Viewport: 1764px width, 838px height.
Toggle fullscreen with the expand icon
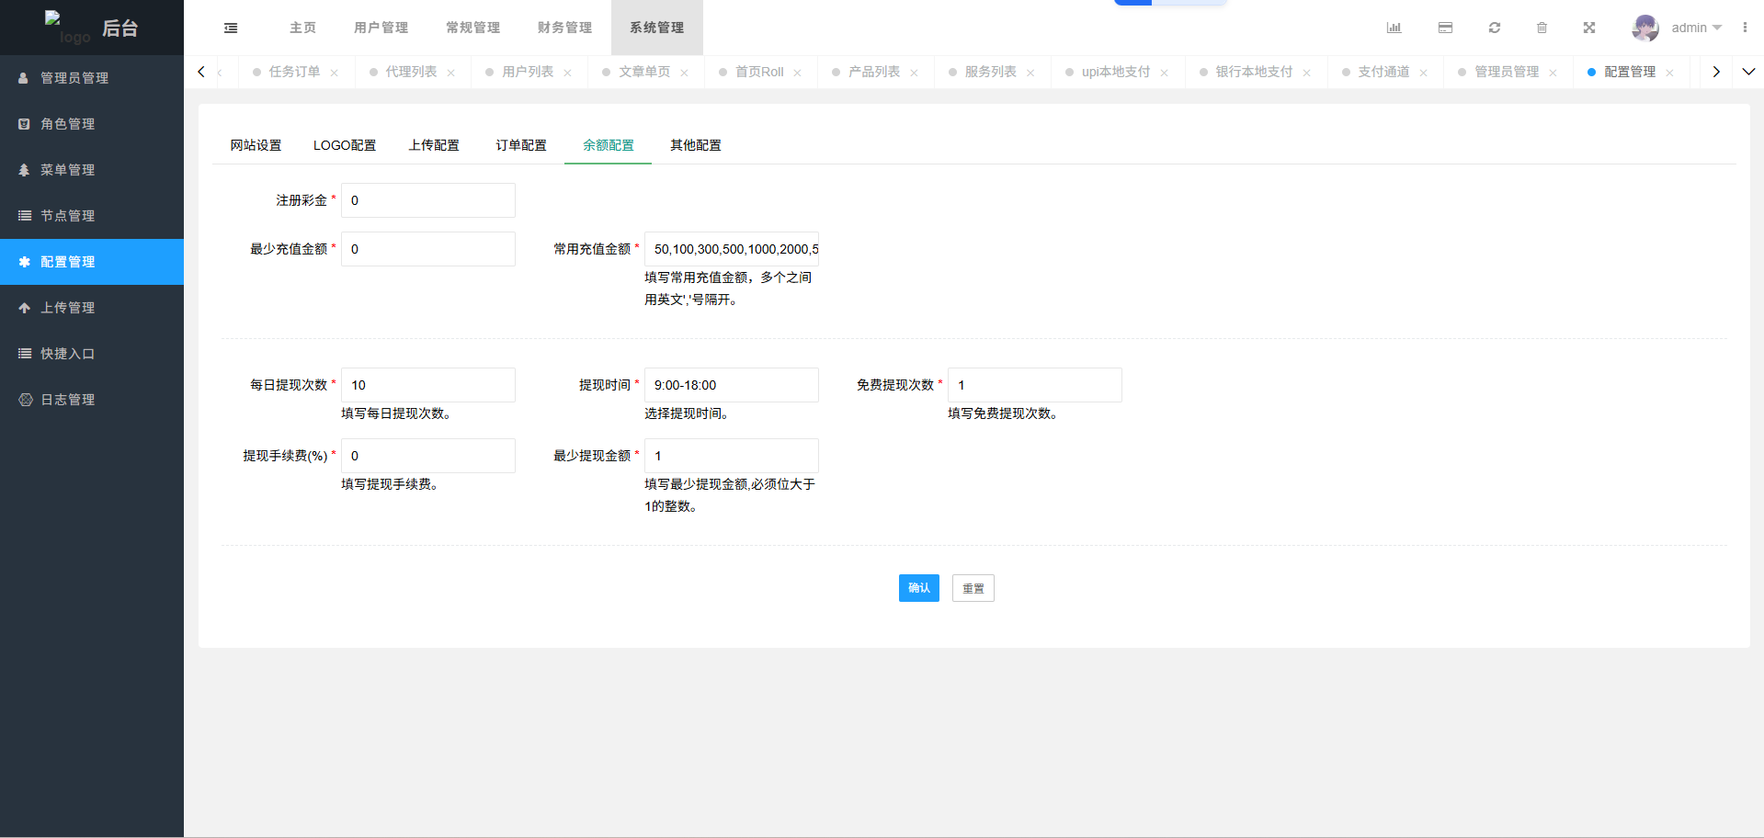(x=1589, y=28)
